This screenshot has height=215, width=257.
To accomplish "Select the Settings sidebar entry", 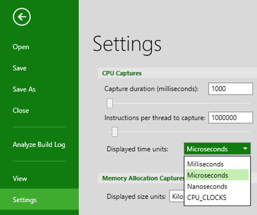I will [39, 199].
